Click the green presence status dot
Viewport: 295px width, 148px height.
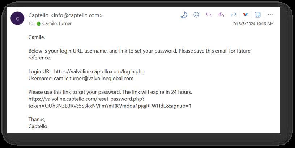pos(39,24)
